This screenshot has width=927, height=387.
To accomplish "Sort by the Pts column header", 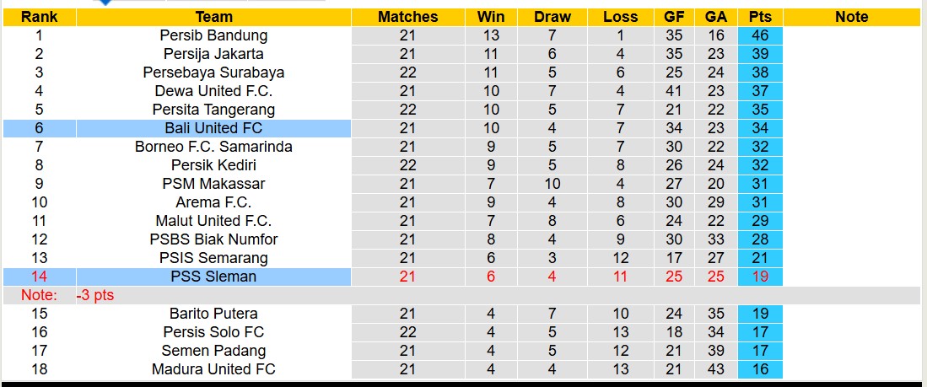I will 760,17.
